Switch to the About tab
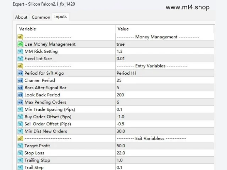 coord(21,17)
